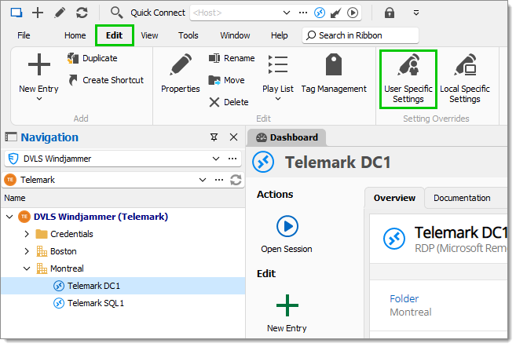
Task: Move the selected entry
Action: pos(226,80)
